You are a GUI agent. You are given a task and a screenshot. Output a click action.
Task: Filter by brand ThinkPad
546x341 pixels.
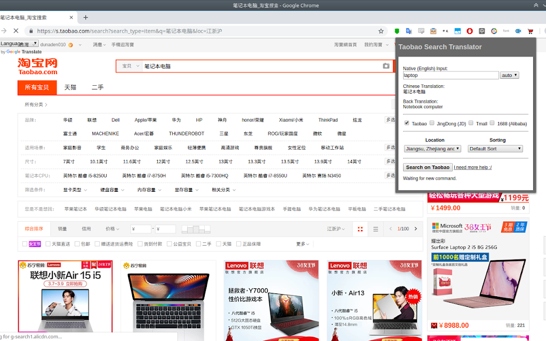[328, 120]
